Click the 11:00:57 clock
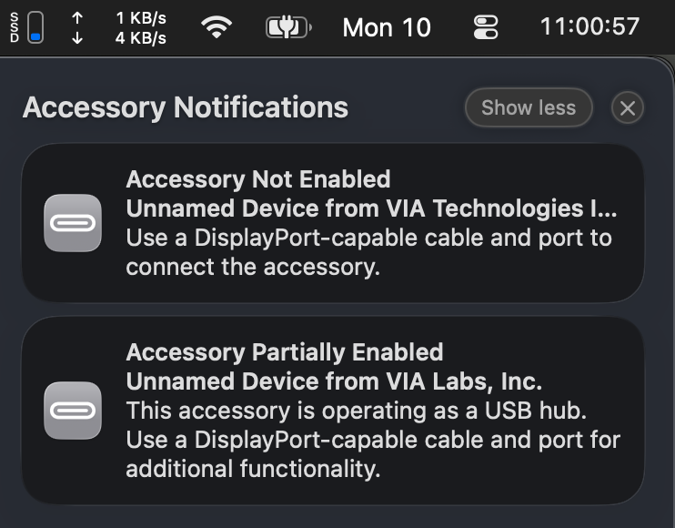The height and width of the screenshot is (528, 675). point(589,26)
